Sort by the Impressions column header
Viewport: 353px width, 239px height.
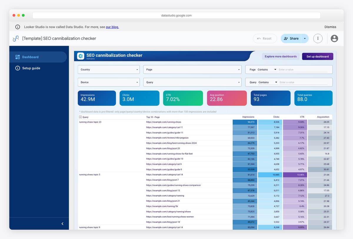(x=249, y=117)
